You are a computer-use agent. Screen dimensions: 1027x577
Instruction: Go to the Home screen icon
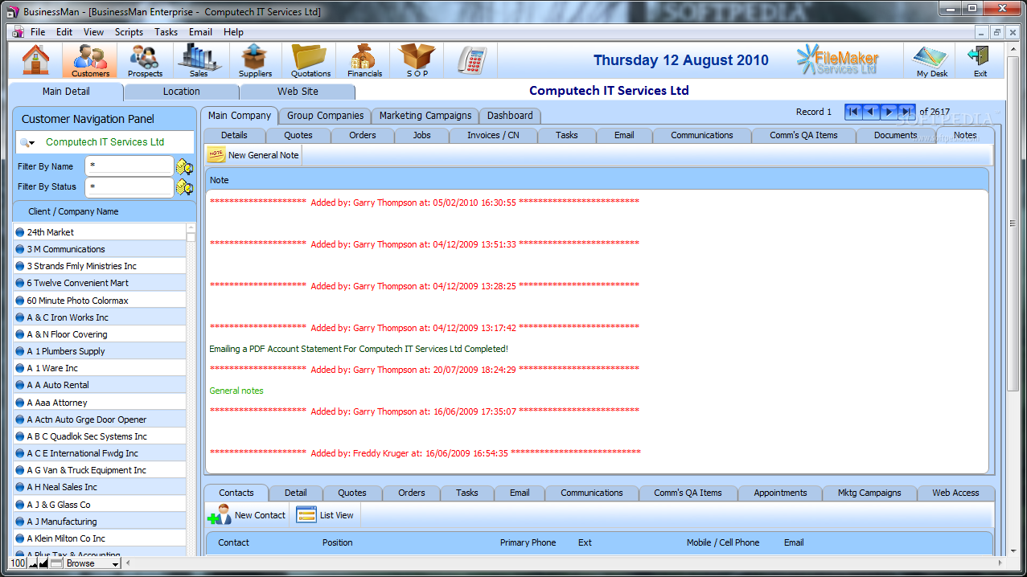tap(35, 59)
